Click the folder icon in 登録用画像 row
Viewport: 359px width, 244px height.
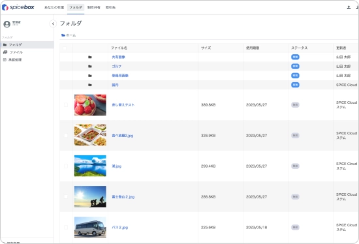[x=90, y=76]
